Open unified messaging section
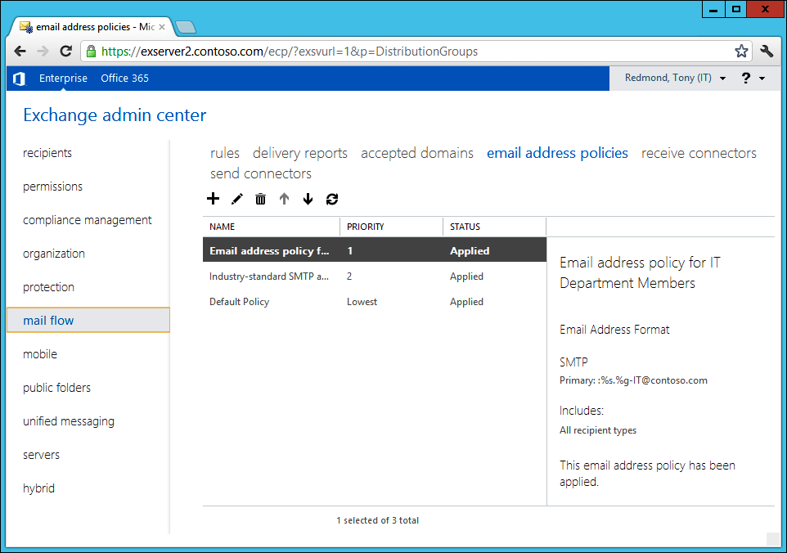Image resolution: width=787 pixels, height=553 pixels. [69, 421]
